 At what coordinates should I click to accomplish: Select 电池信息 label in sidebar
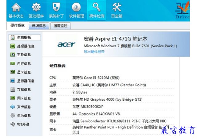point(24,116)
